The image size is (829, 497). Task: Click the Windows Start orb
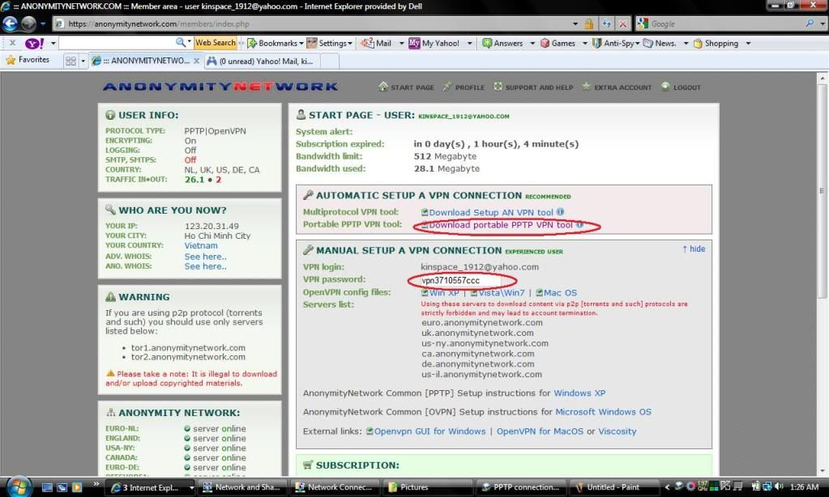[19, 486]
